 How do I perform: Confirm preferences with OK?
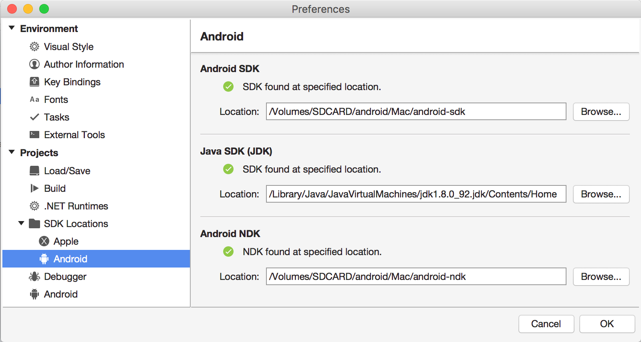coord(607,324)
